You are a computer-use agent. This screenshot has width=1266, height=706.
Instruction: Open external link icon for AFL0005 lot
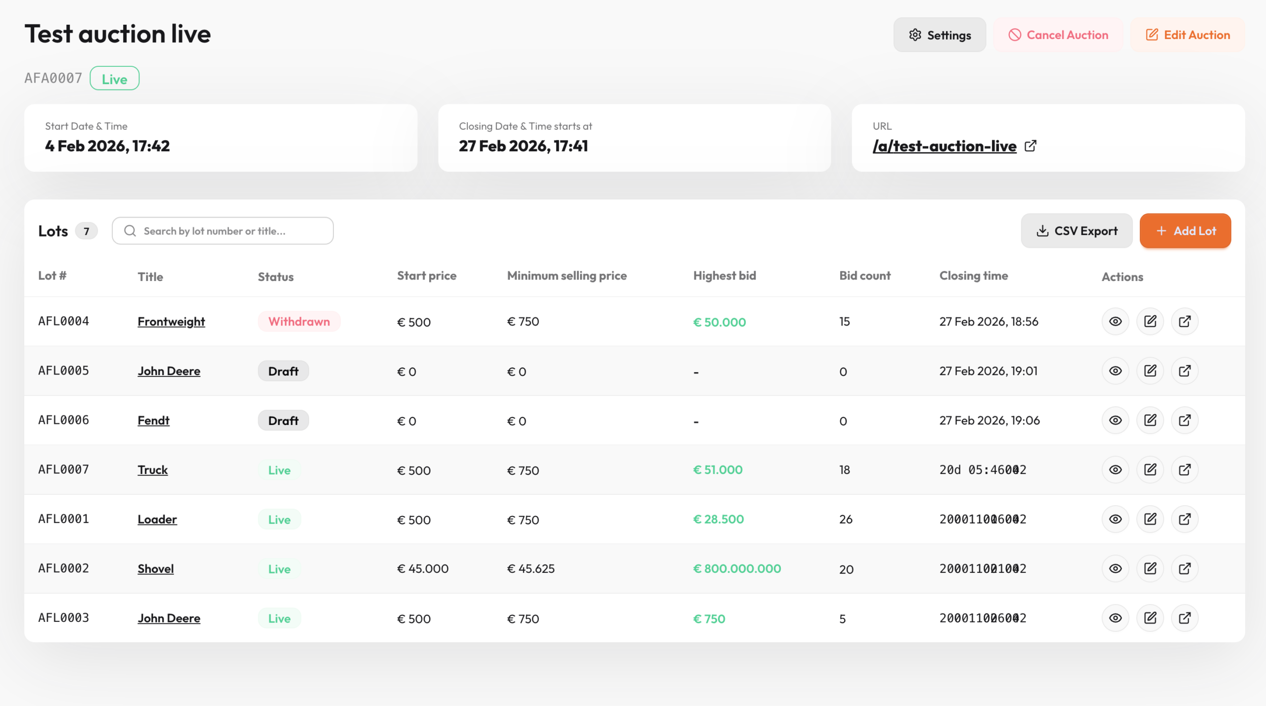(x=1184, y=371)
